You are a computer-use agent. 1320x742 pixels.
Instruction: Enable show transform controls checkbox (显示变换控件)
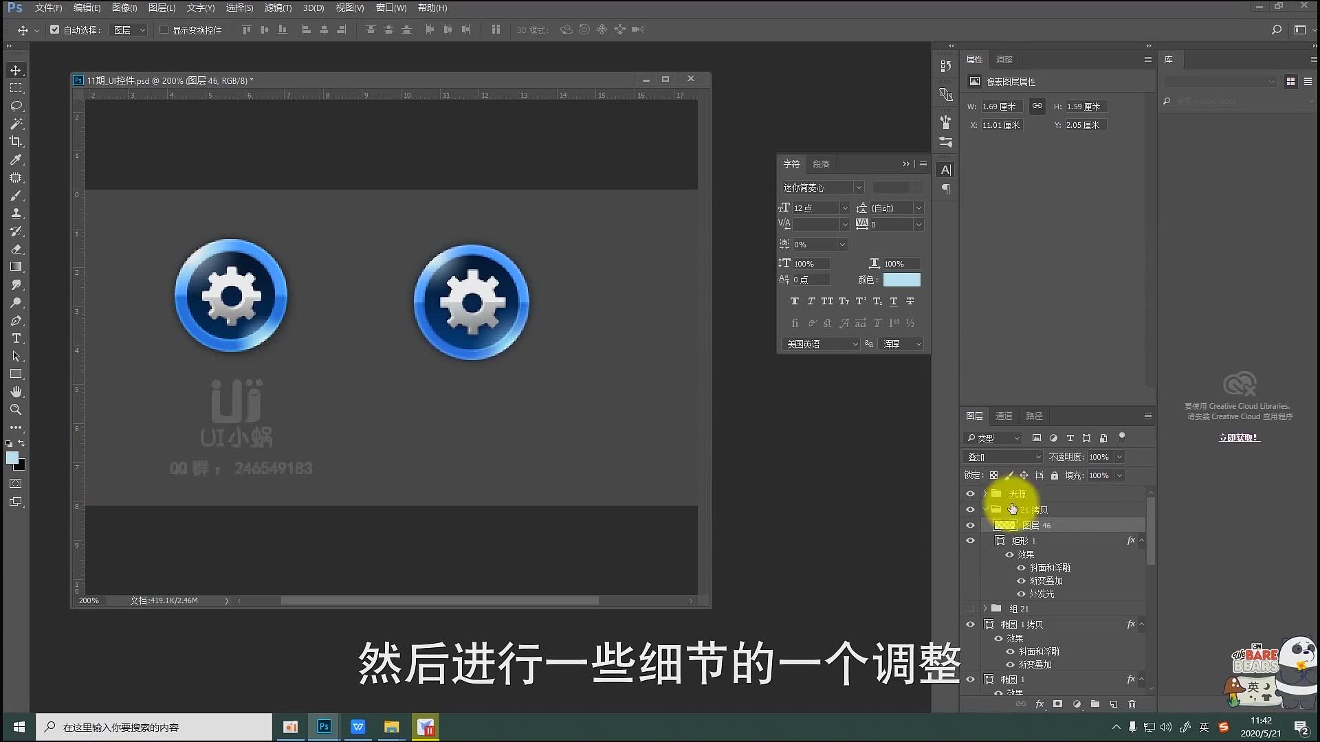tap(164, 30)
